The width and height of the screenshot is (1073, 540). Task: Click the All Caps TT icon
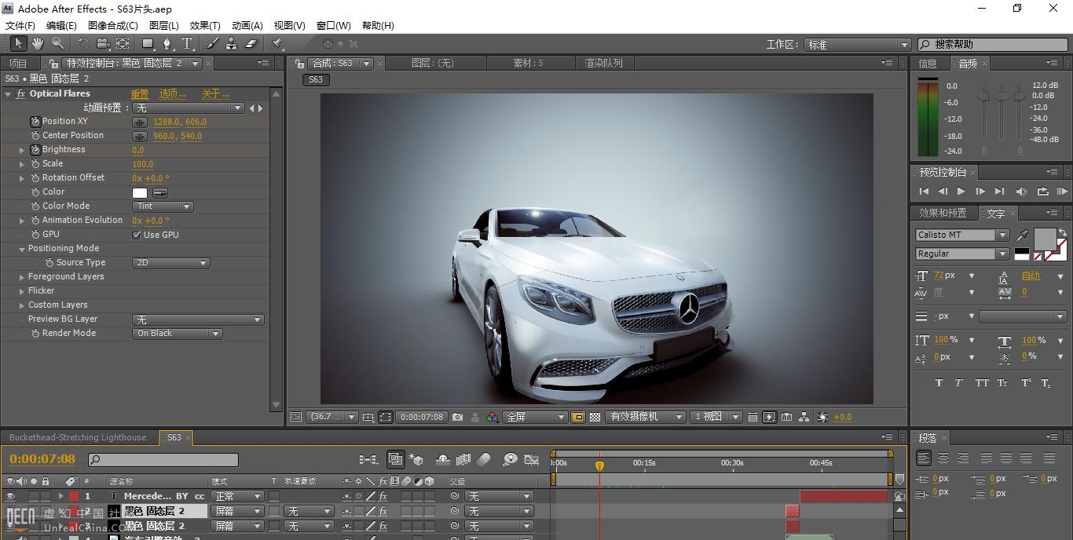click(982, 383)
